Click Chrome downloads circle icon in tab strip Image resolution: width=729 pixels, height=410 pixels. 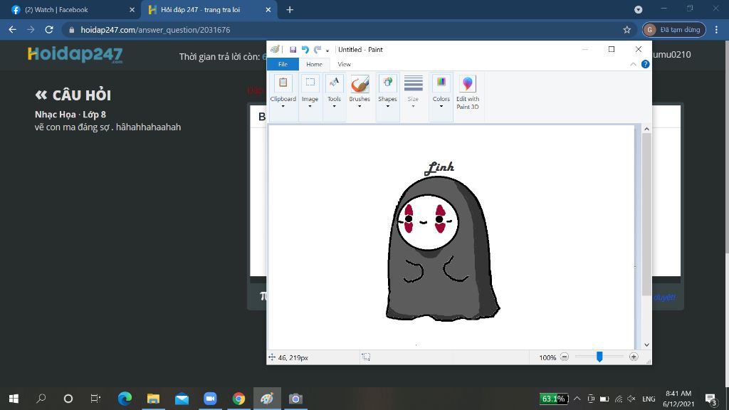(x=639, y=10)
